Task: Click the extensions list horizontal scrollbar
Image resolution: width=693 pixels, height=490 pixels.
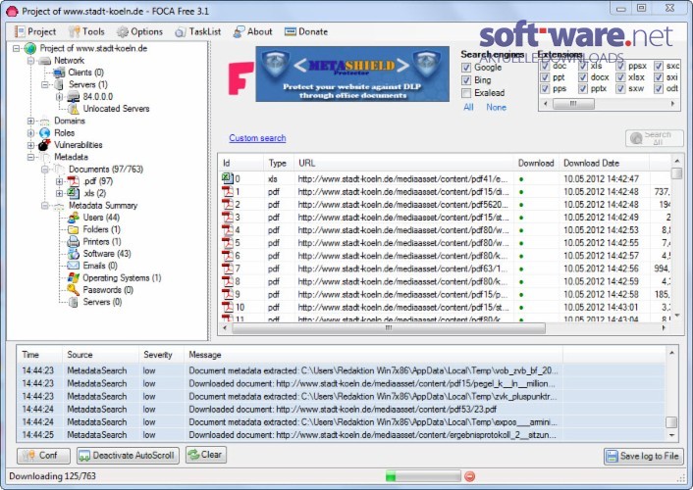Action: [609, 104]
